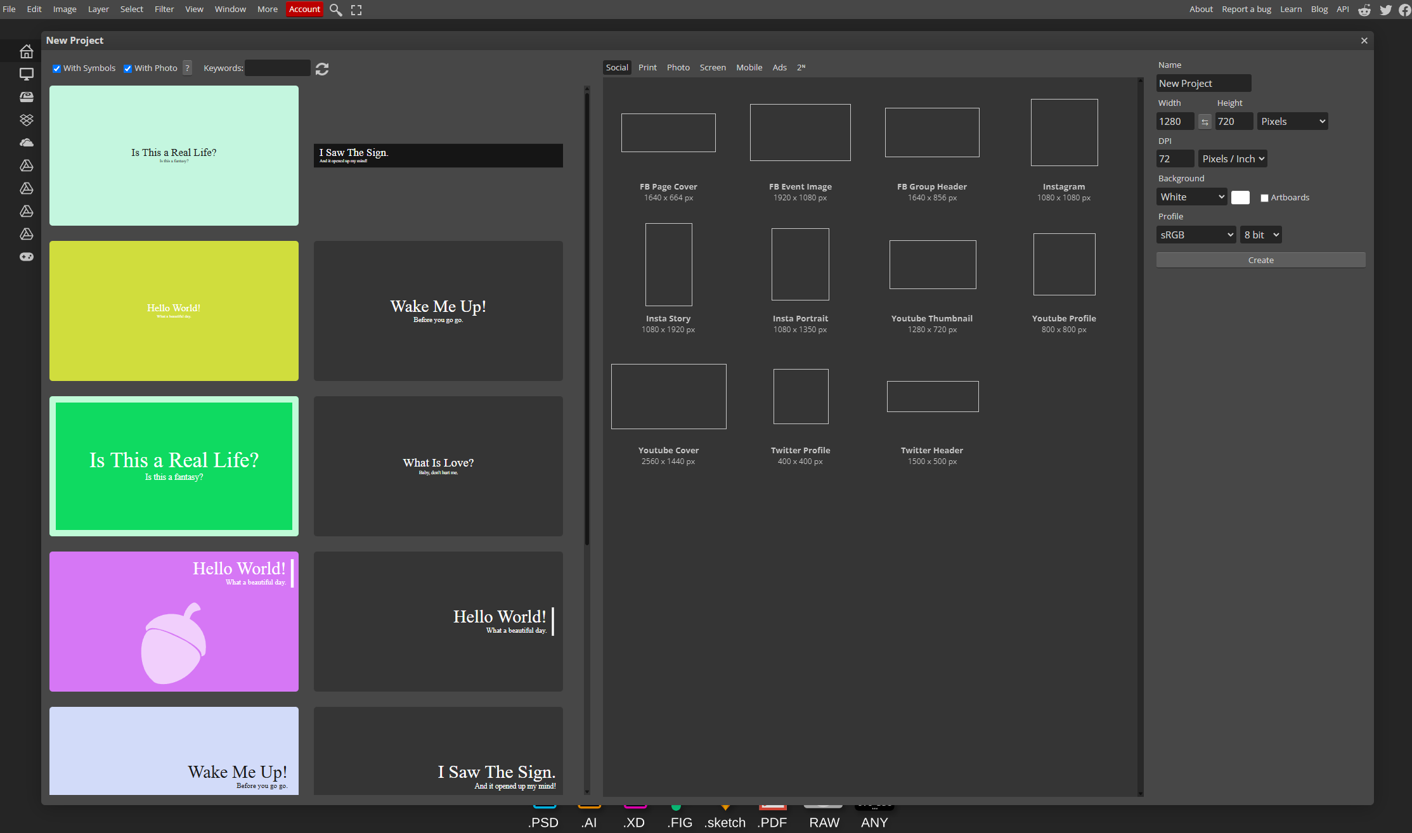Open the Dropbox storage icon
1412x833 pixels.
26,120
